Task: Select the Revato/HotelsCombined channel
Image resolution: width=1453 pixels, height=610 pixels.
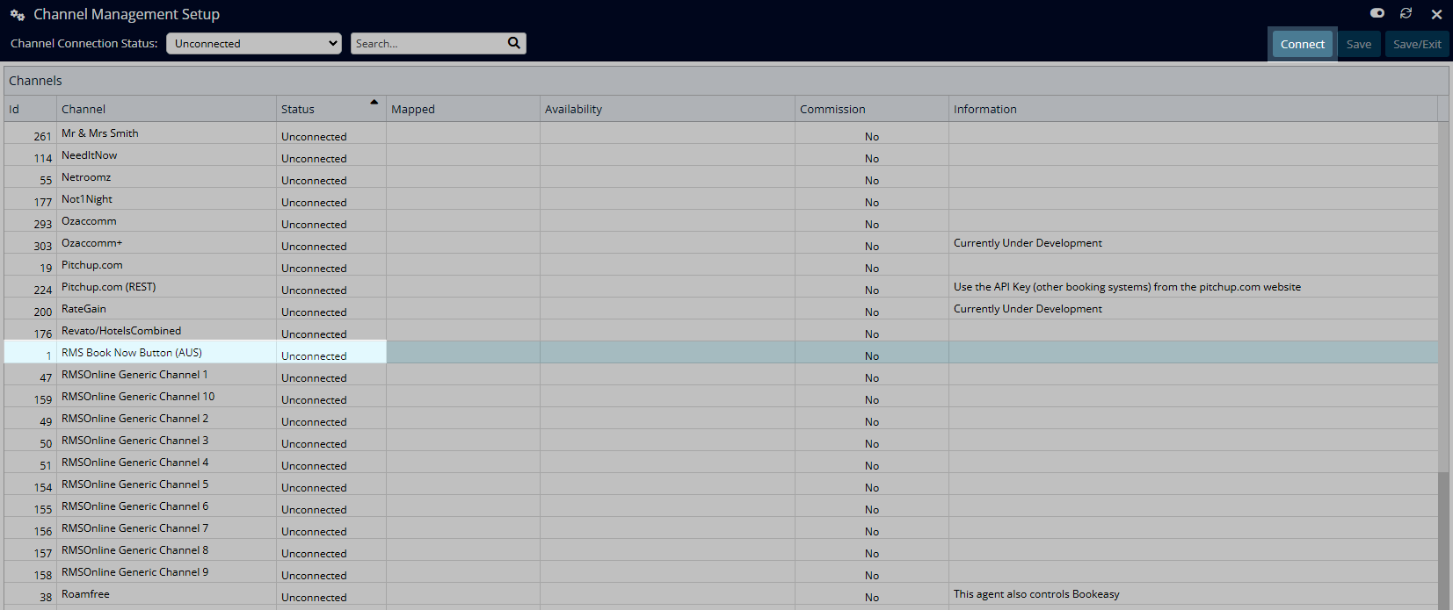Action: pos(121,331)
